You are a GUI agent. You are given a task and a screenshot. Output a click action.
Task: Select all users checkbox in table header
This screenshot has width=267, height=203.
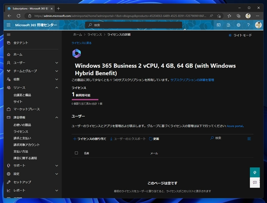(x=76, y=153)
